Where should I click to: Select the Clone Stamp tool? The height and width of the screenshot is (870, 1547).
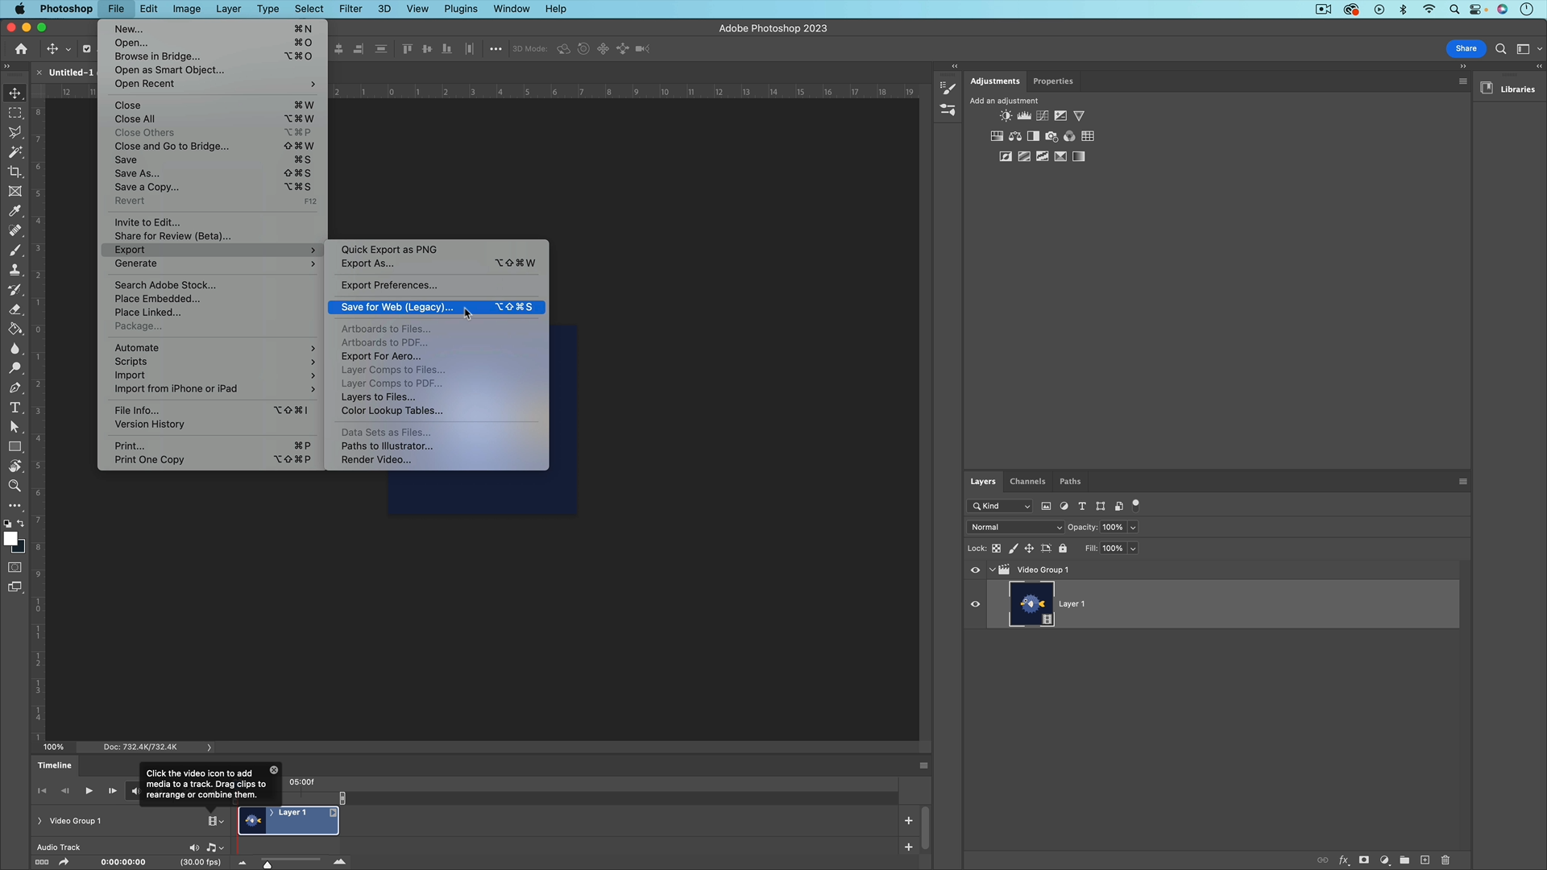pos(15,270)
